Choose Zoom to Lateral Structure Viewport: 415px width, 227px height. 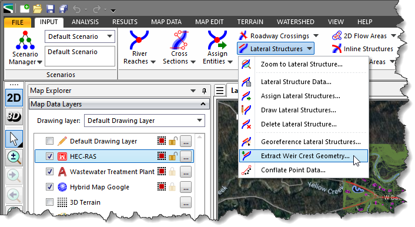(303, 64)
